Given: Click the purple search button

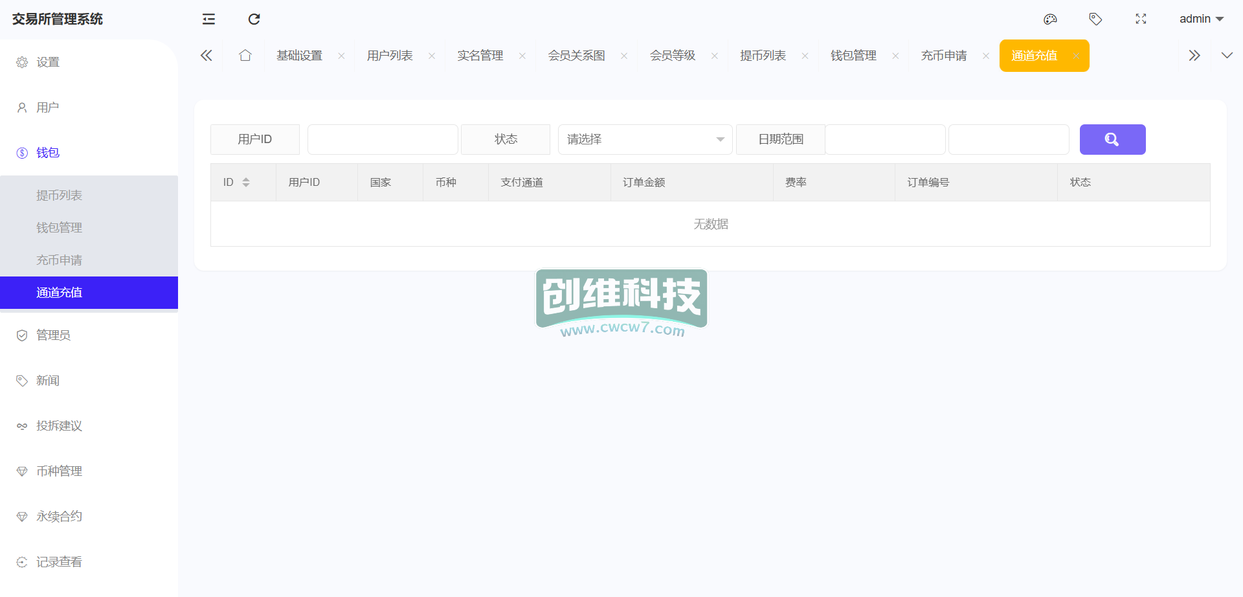Looking at the screenshot, I should tap(1112, 139).
